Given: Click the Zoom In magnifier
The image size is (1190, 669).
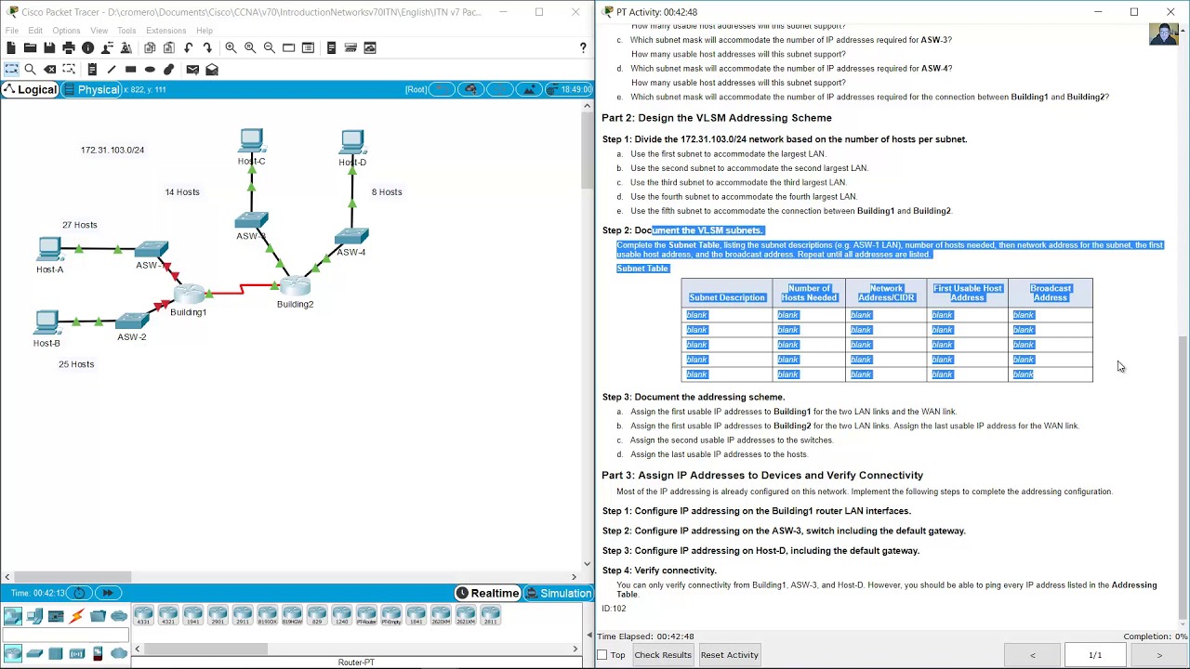Looking at the screenshot, I should [x=231, y=47].
